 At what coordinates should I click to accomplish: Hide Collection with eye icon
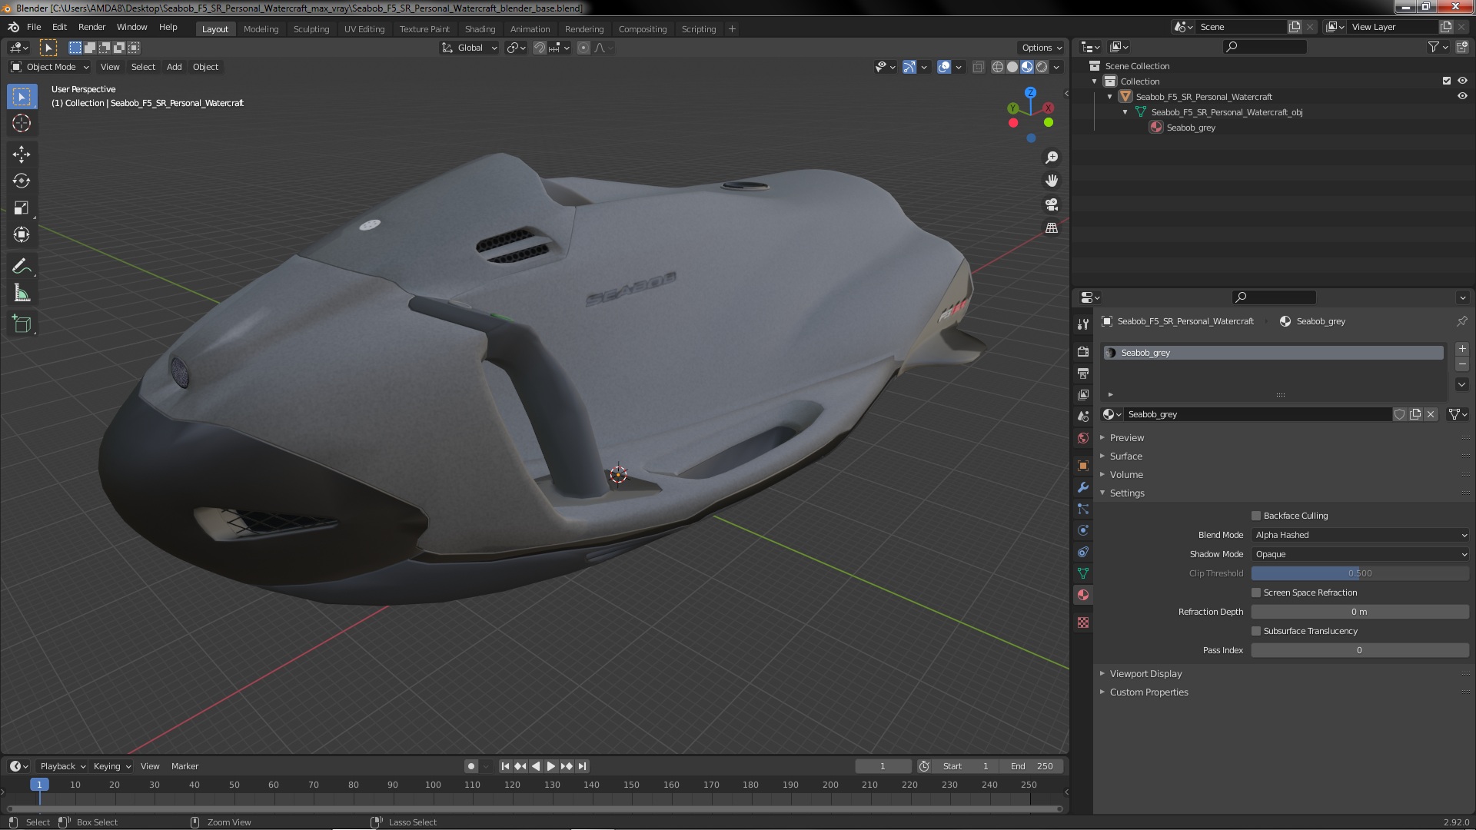pyautogui.click(x=1462, y=81)
